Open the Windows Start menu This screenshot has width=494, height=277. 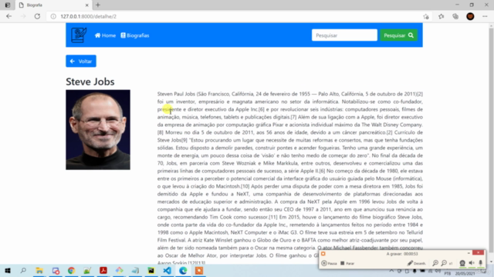pos(8,270)
